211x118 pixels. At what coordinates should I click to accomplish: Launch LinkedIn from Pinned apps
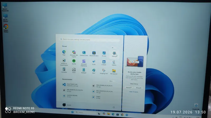[104, 63]
